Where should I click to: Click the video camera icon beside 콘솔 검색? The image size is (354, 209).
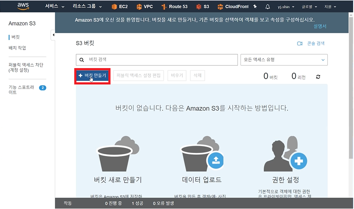(x=300, y=44)
